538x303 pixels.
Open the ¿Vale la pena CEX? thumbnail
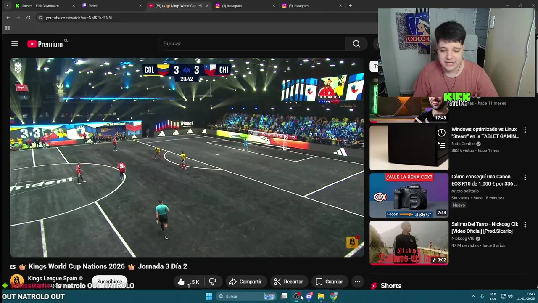[409, 195]
